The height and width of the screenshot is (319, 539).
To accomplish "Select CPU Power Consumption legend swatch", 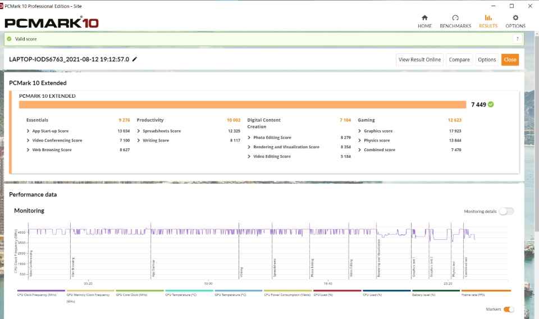I will tap(287, 290).
